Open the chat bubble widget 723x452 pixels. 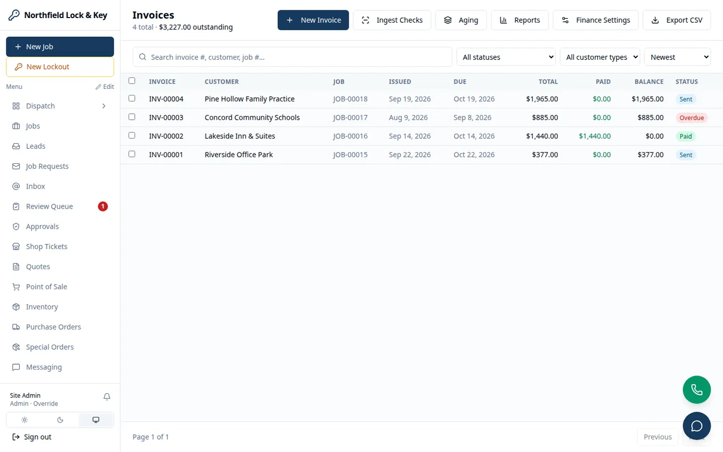tap(697, 426)
